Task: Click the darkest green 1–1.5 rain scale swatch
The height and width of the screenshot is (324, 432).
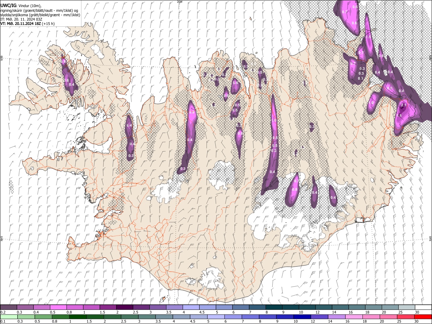Action: [x=78, y=317]
